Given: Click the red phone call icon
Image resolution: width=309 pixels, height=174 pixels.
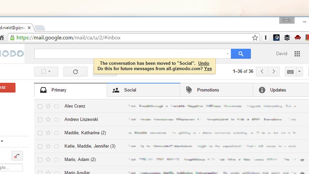Looking at the screenshot, I should (17, 156).
